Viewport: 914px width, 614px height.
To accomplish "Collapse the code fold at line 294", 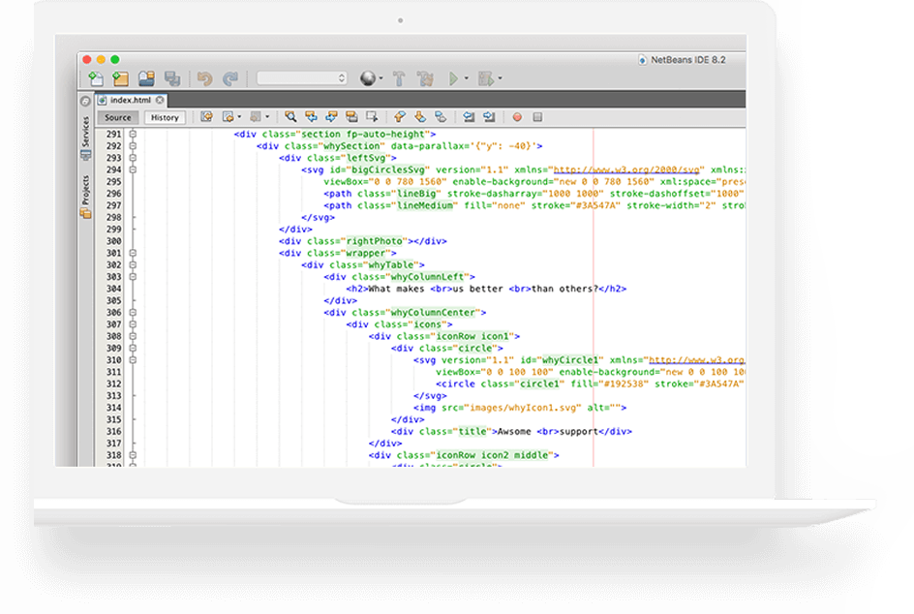I will (x=133, y=169).
